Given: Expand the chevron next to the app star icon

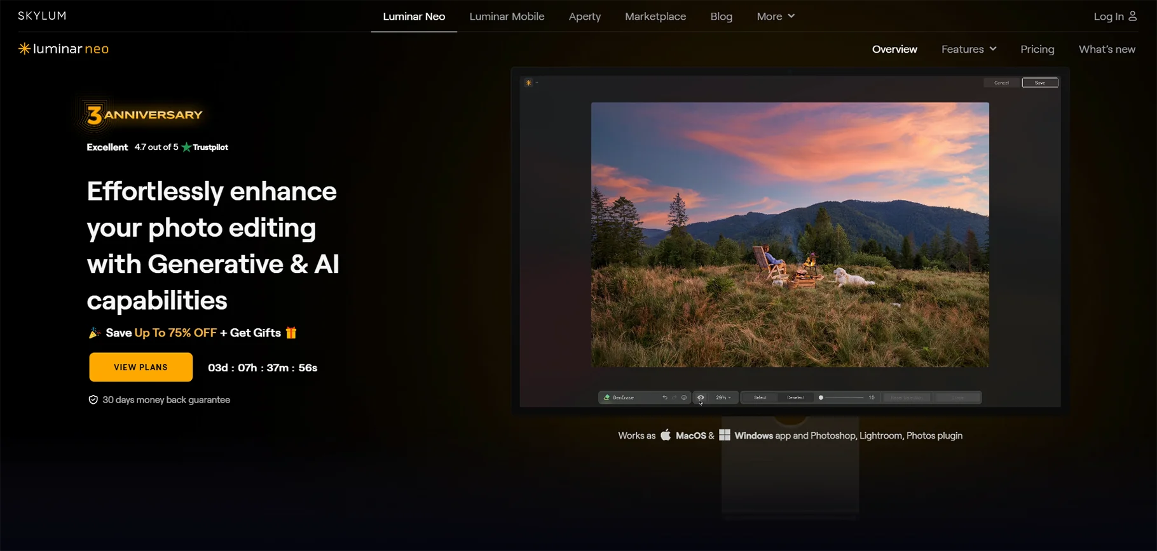Looking at the screenshot, I should [x=537, y=83].
